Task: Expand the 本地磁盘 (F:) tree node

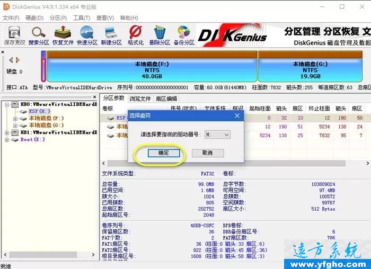Action: 15,119
